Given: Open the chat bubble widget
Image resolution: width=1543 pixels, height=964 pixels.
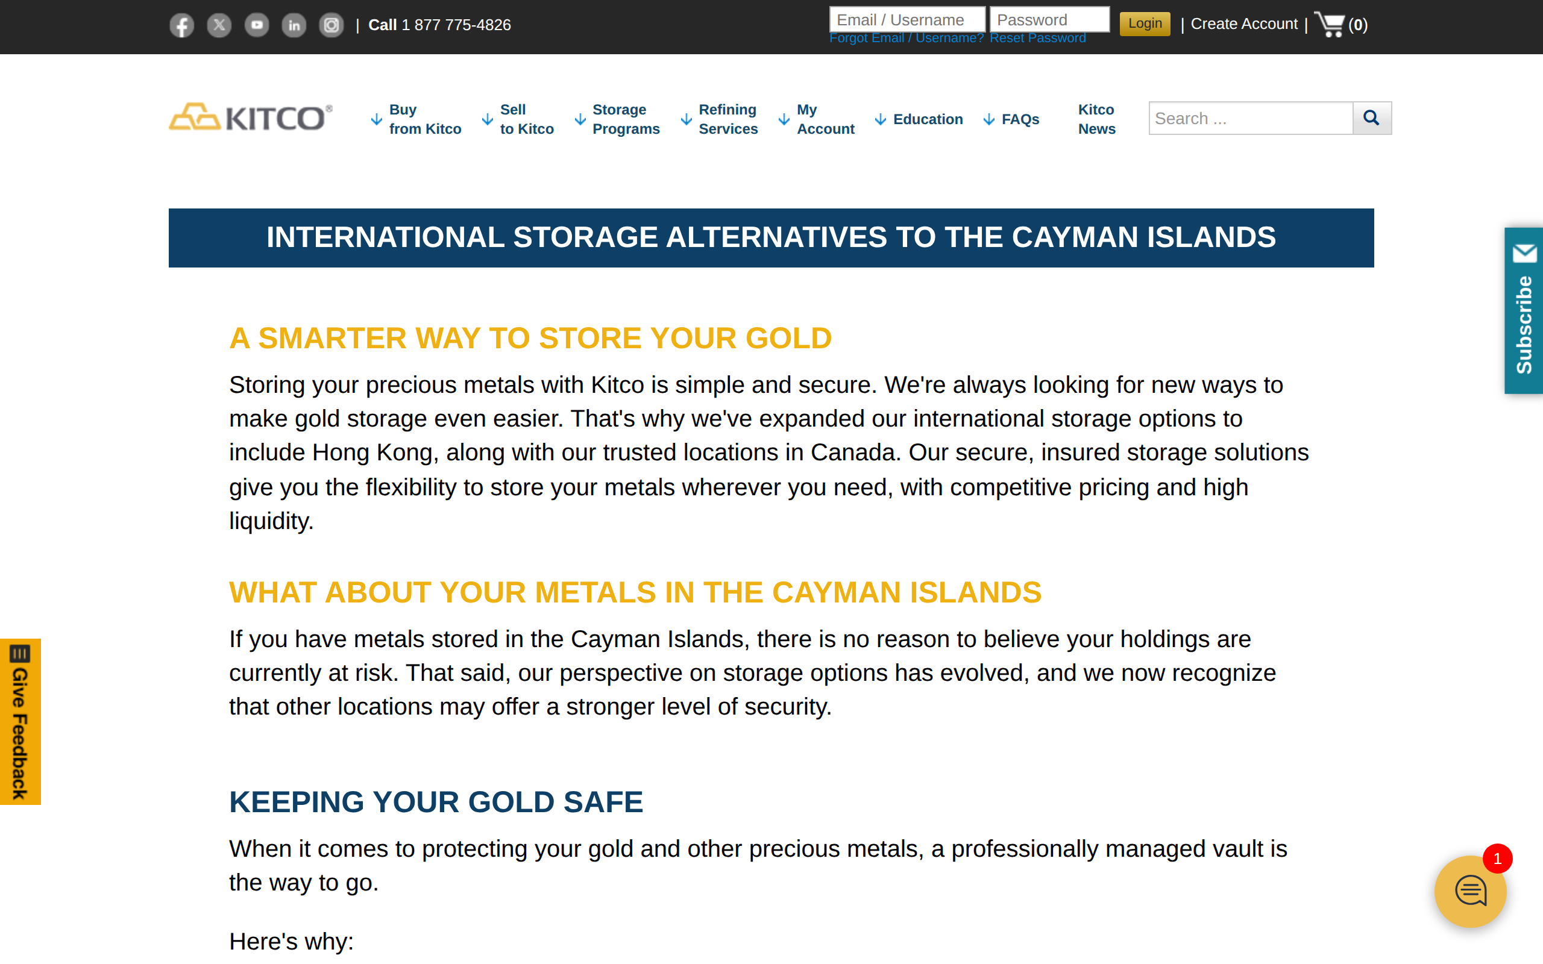Looking at the screenshot, I should (x=1470, y=890).
